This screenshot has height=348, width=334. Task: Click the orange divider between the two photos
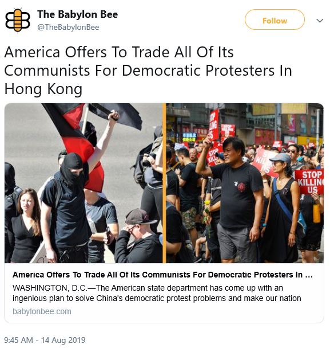pos(164,183)
